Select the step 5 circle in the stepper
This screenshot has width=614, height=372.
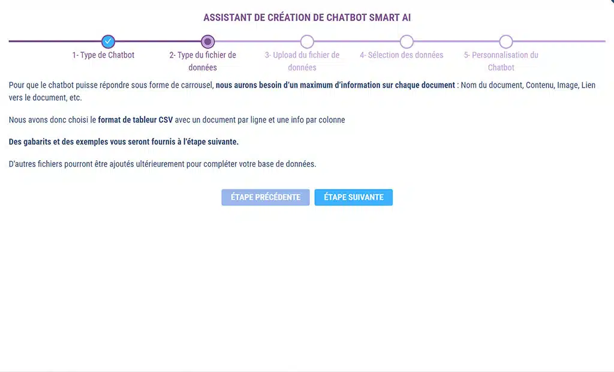pyautogui.click(x=506, y=41)
